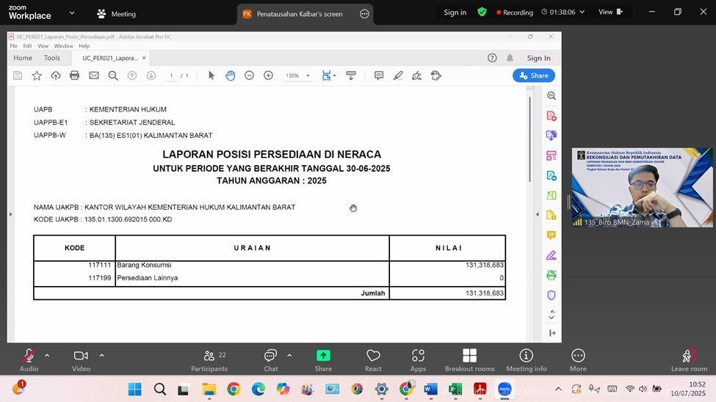Click the page number input field
The height and width of the screenshot is (402, 716).
pos(171,76)
